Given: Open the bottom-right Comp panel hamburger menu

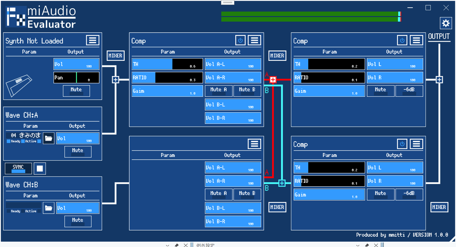Looking at the screenshot, I should (x=416, y=144).
